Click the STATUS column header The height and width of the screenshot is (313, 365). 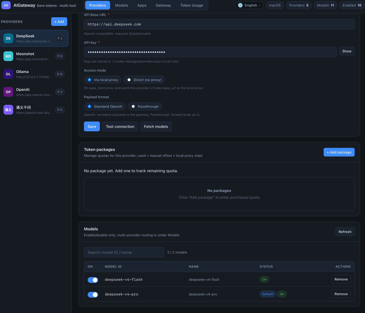[266, 267]
